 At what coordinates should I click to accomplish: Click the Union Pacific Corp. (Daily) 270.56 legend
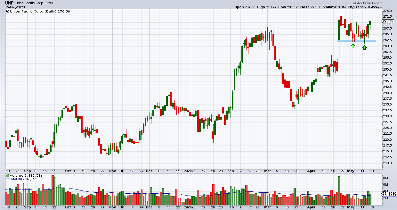(40, 11)
